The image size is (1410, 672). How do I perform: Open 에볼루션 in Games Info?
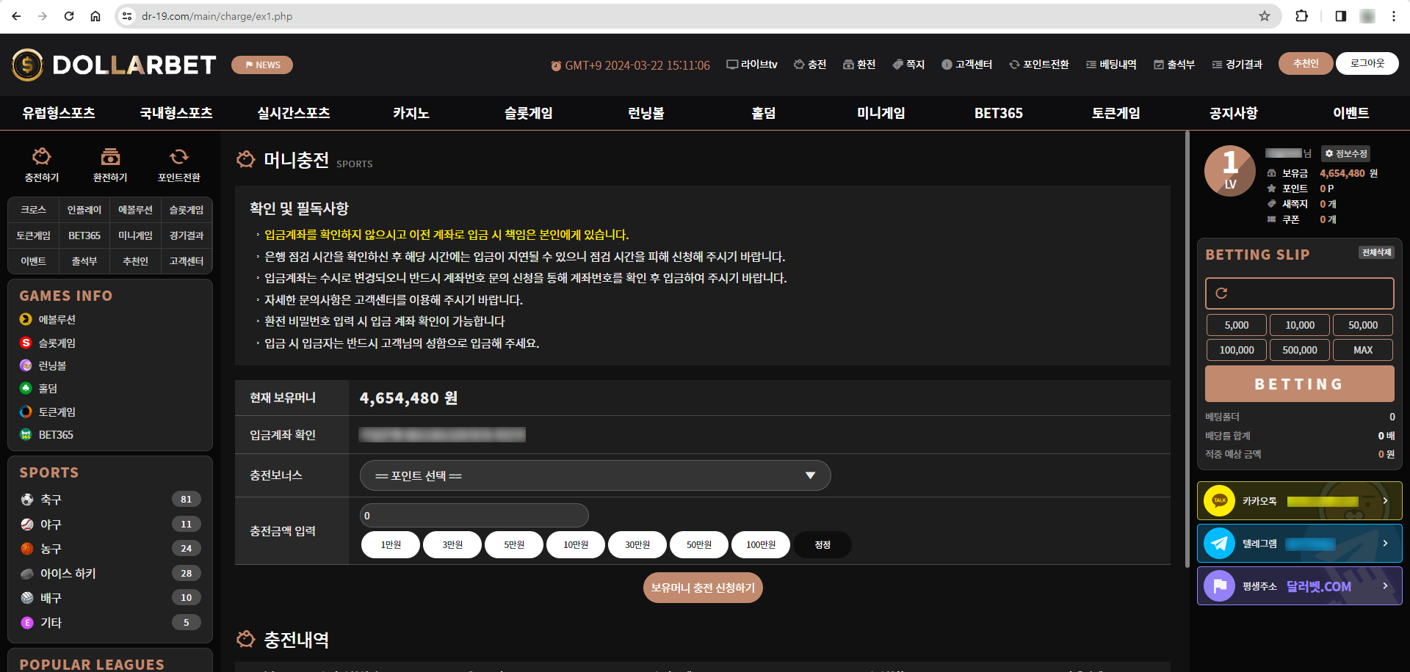pos(57,320)
